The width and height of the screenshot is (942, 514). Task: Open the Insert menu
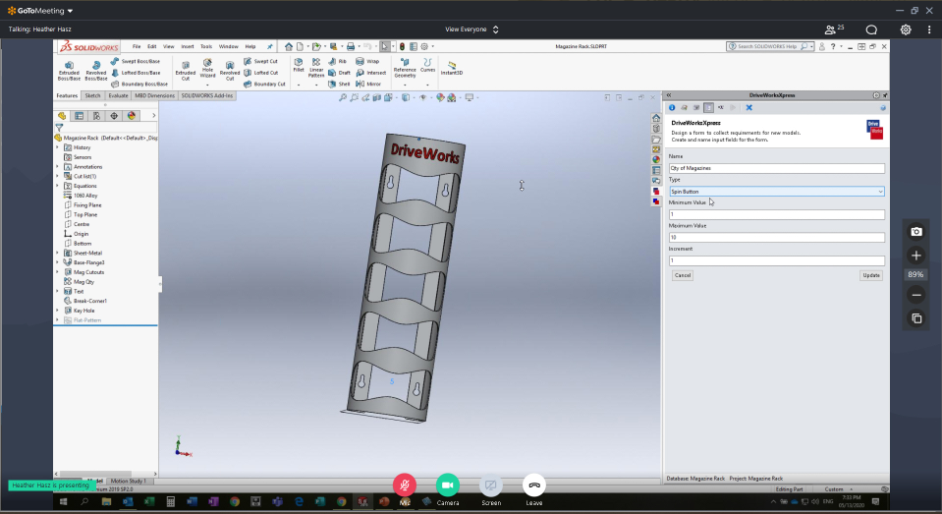(x=188, y=46)
